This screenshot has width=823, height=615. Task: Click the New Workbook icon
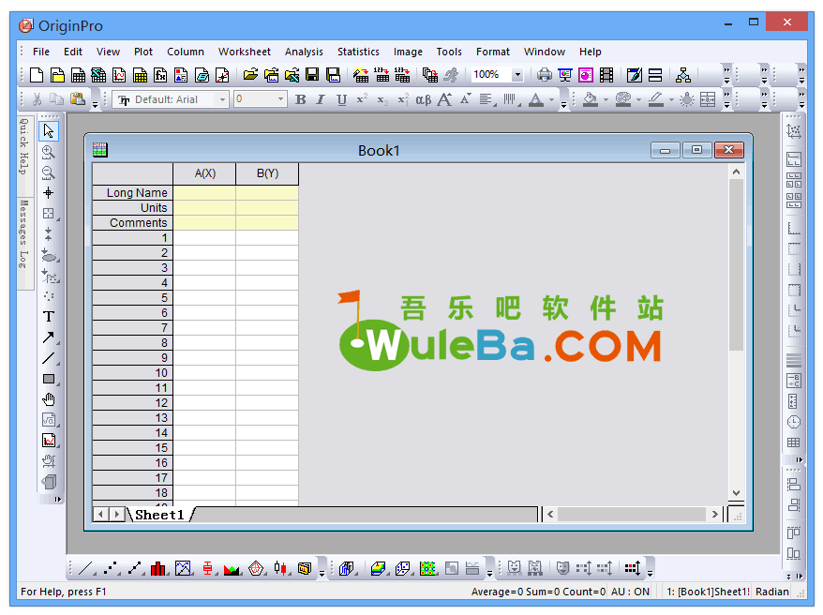tap(78, 75)
